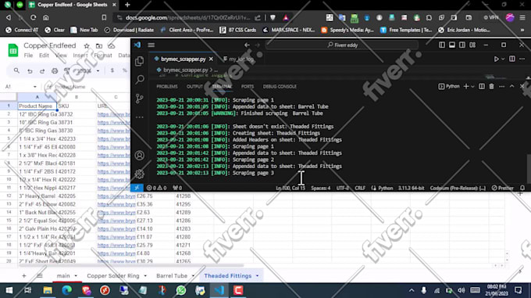Click the Sheets print icon

click(x=55, y=71)
